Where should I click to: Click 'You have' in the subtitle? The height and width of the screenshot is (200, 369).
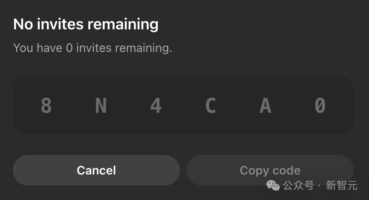pos(37,48)
